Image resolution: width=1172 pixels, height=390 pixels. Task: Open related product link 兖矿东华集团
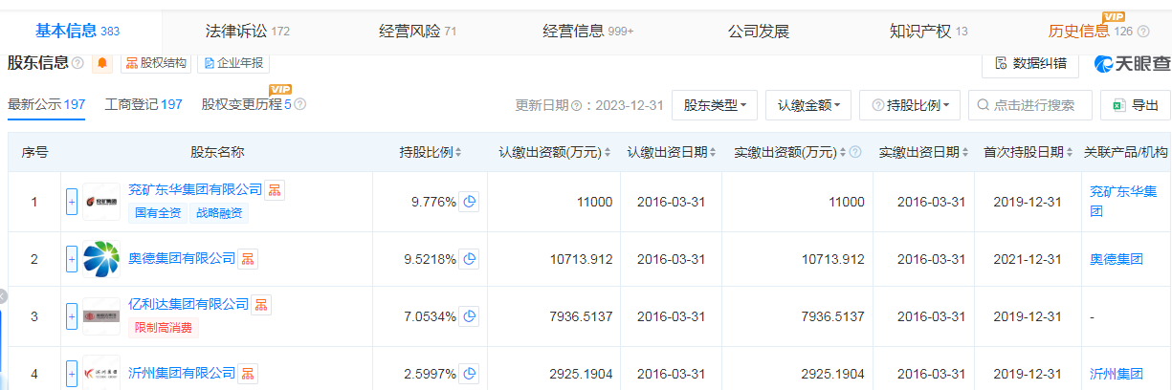tap(1121, 202)
